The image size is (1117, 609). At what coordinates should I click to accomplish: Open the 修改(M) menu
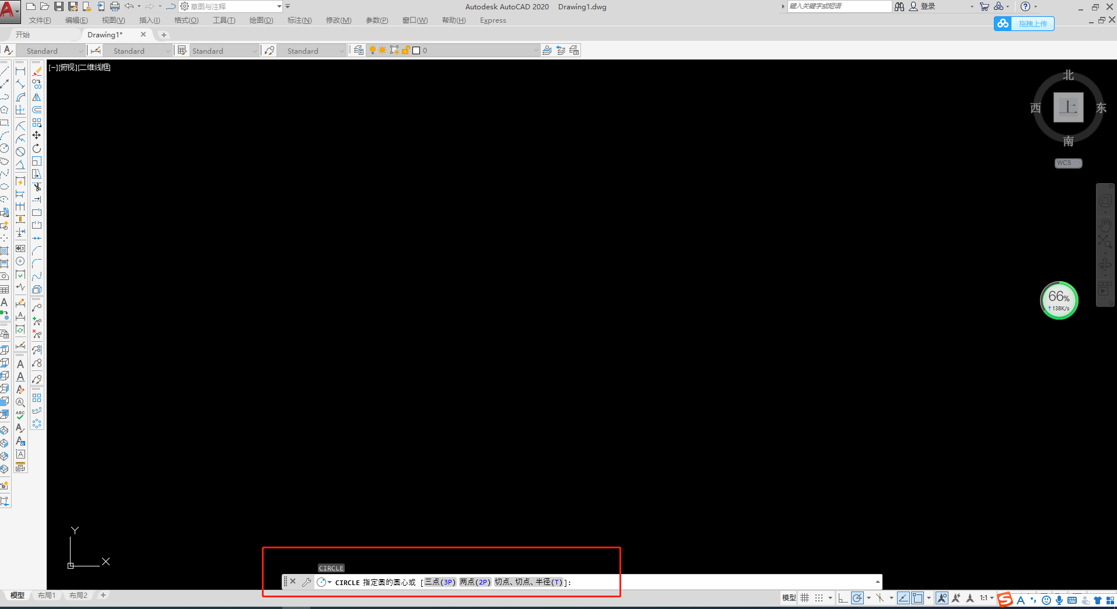point(339,20)
